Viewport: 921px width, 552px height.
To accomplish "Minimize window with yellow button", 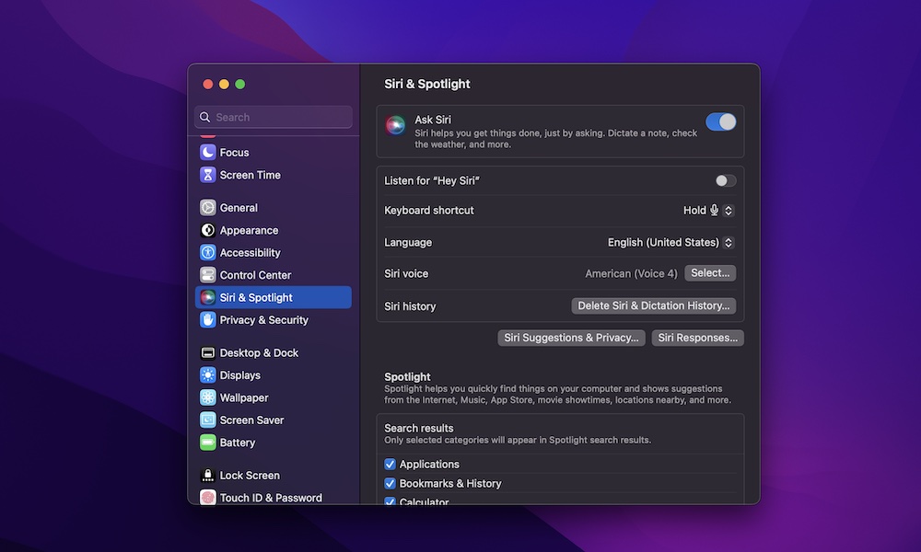I will (224, 85).
